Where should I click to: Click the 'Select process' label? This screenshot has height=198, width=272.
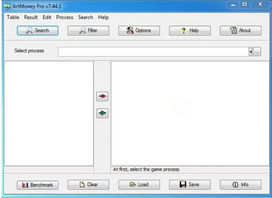point(29,51)
